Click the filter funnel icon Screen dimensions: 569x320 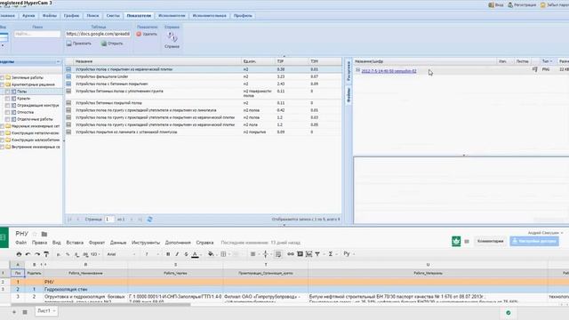click(x=317, y=254)
